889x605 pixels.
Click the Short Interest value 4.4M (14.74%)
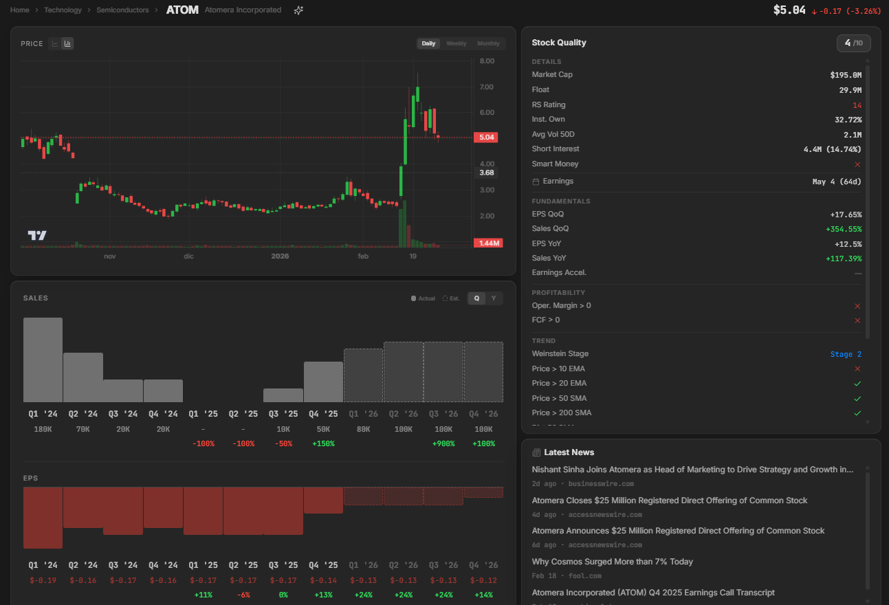click(x=833, y=149)
